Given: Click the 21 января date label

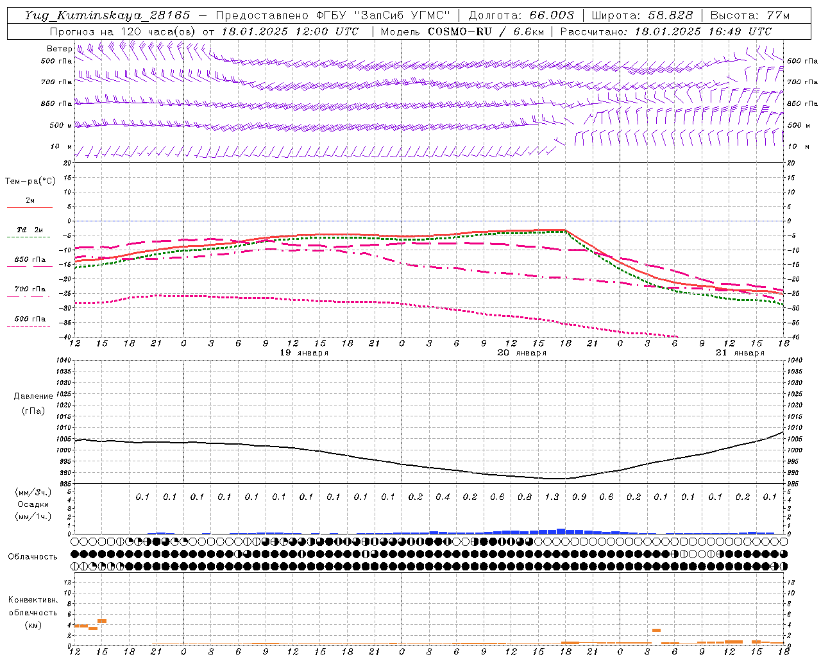Looking at the screenshot, I should [x=740, y=353].
